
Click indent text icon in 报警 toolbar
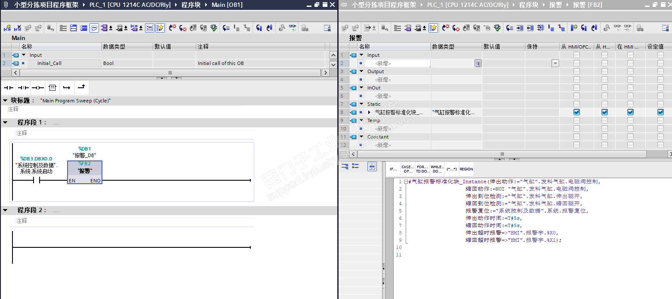(x=520, y=28)
